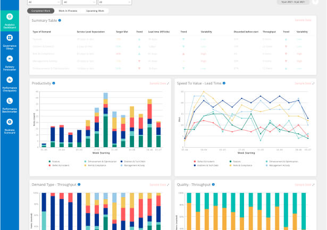327x230 pixels.
Task: Click the Lead time (85%ile) column header
Action: pos(159,32)
